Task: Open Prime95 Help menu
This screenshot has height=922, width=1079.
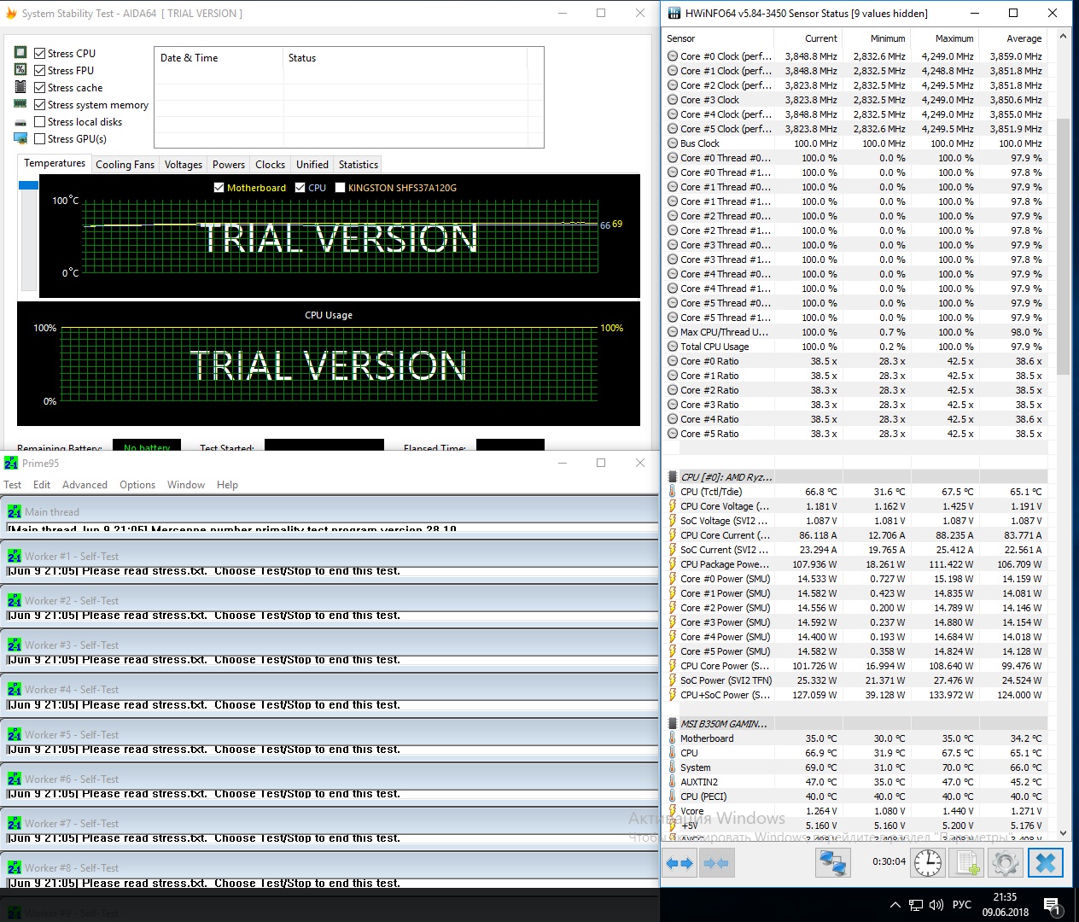Action: 227,485
